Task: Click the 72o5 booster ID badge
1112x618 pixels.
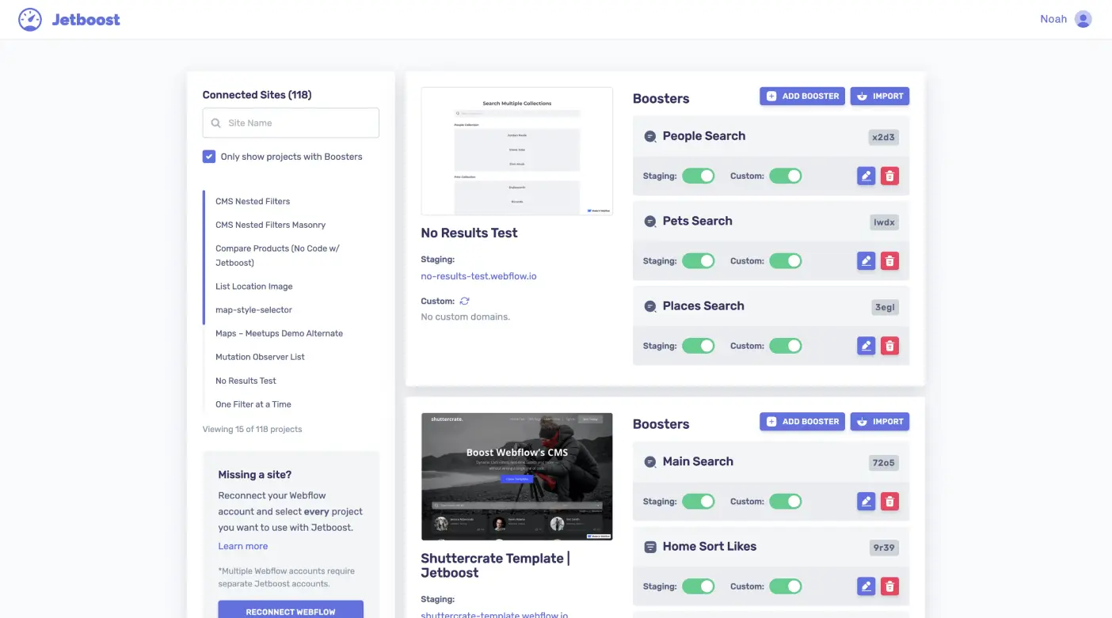Action: (884, 463)
